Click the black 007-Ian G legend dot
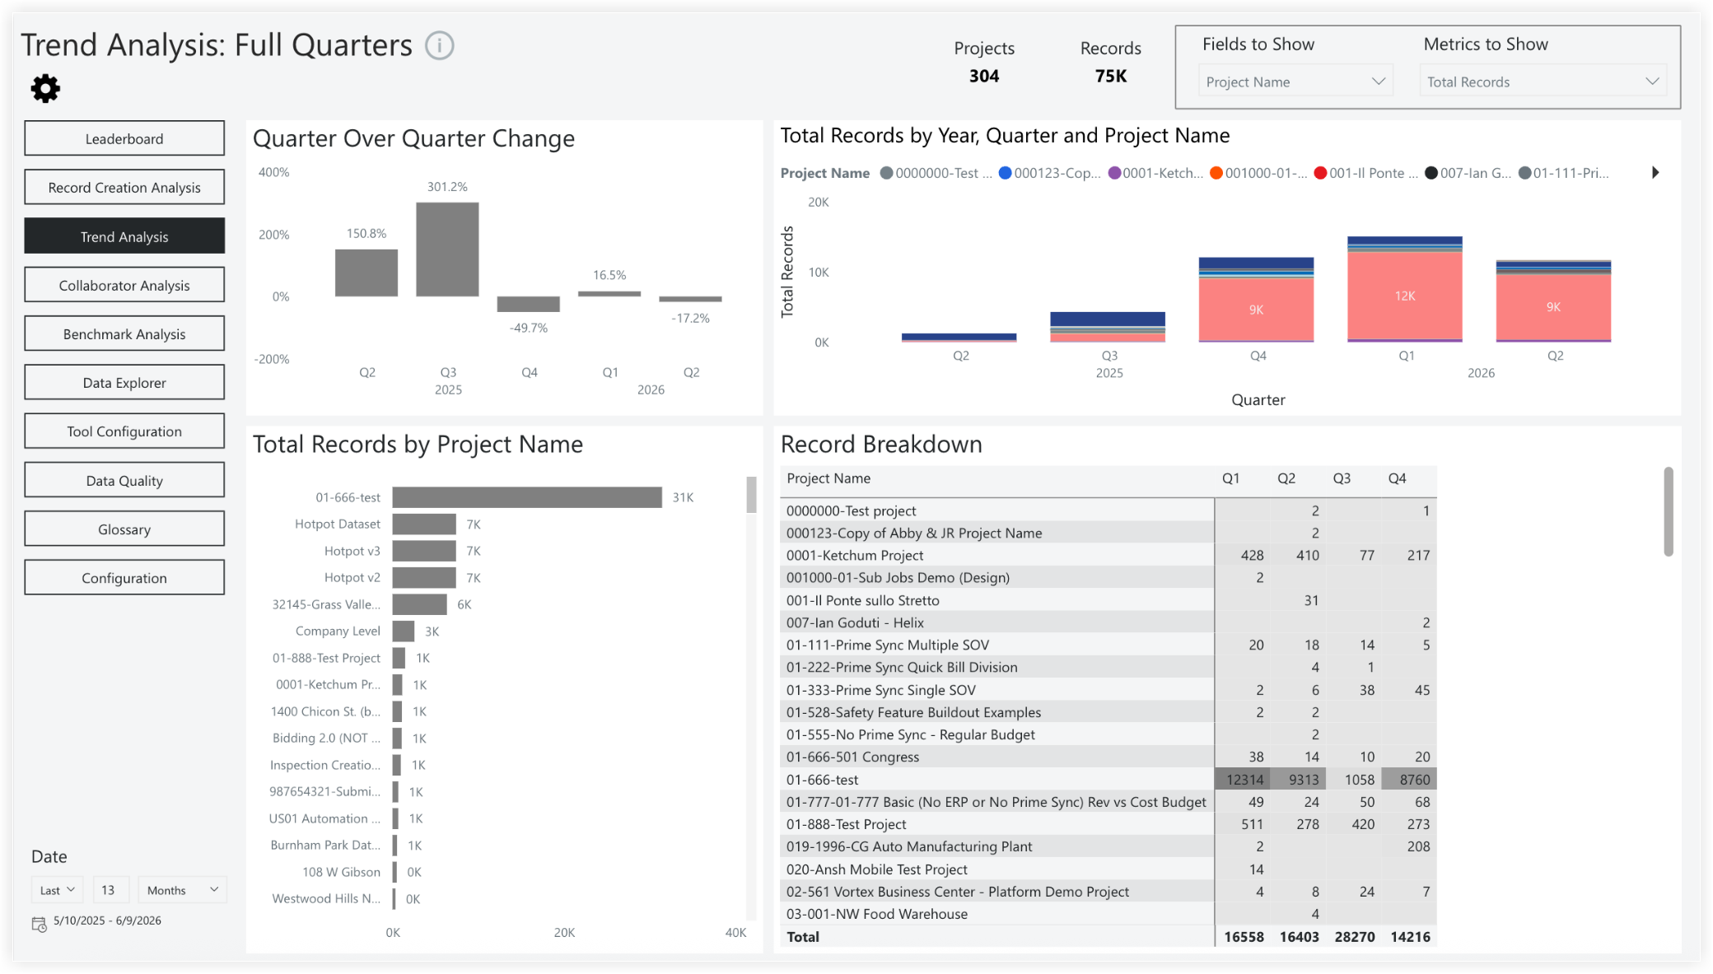This screenshot has height=974, width=1713. click(x=1431, y=173)
